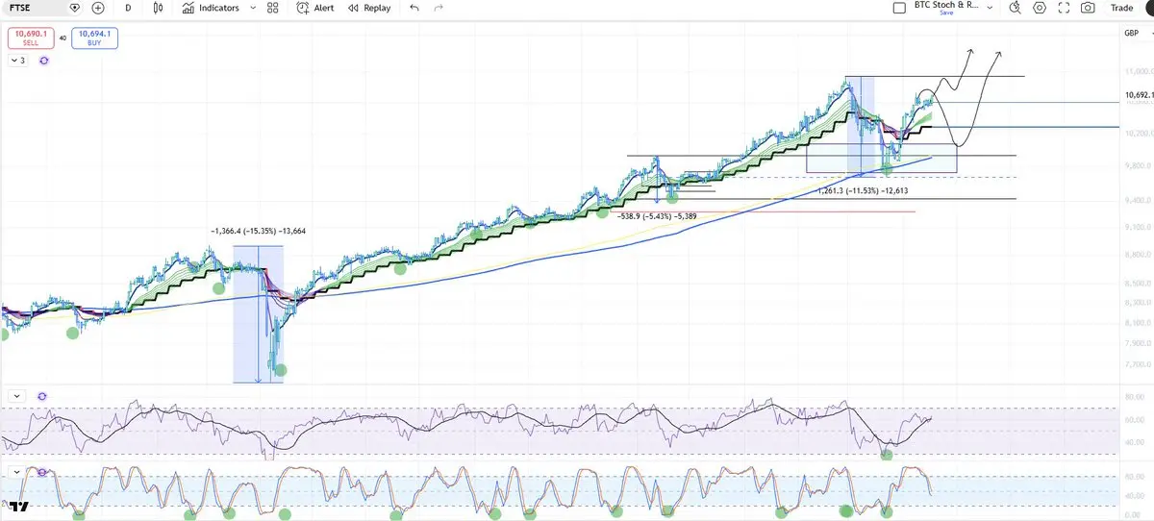Open the BTC Stoch & R... layout name
This screenshot has width=1154, height=521.
pos(947,5)
